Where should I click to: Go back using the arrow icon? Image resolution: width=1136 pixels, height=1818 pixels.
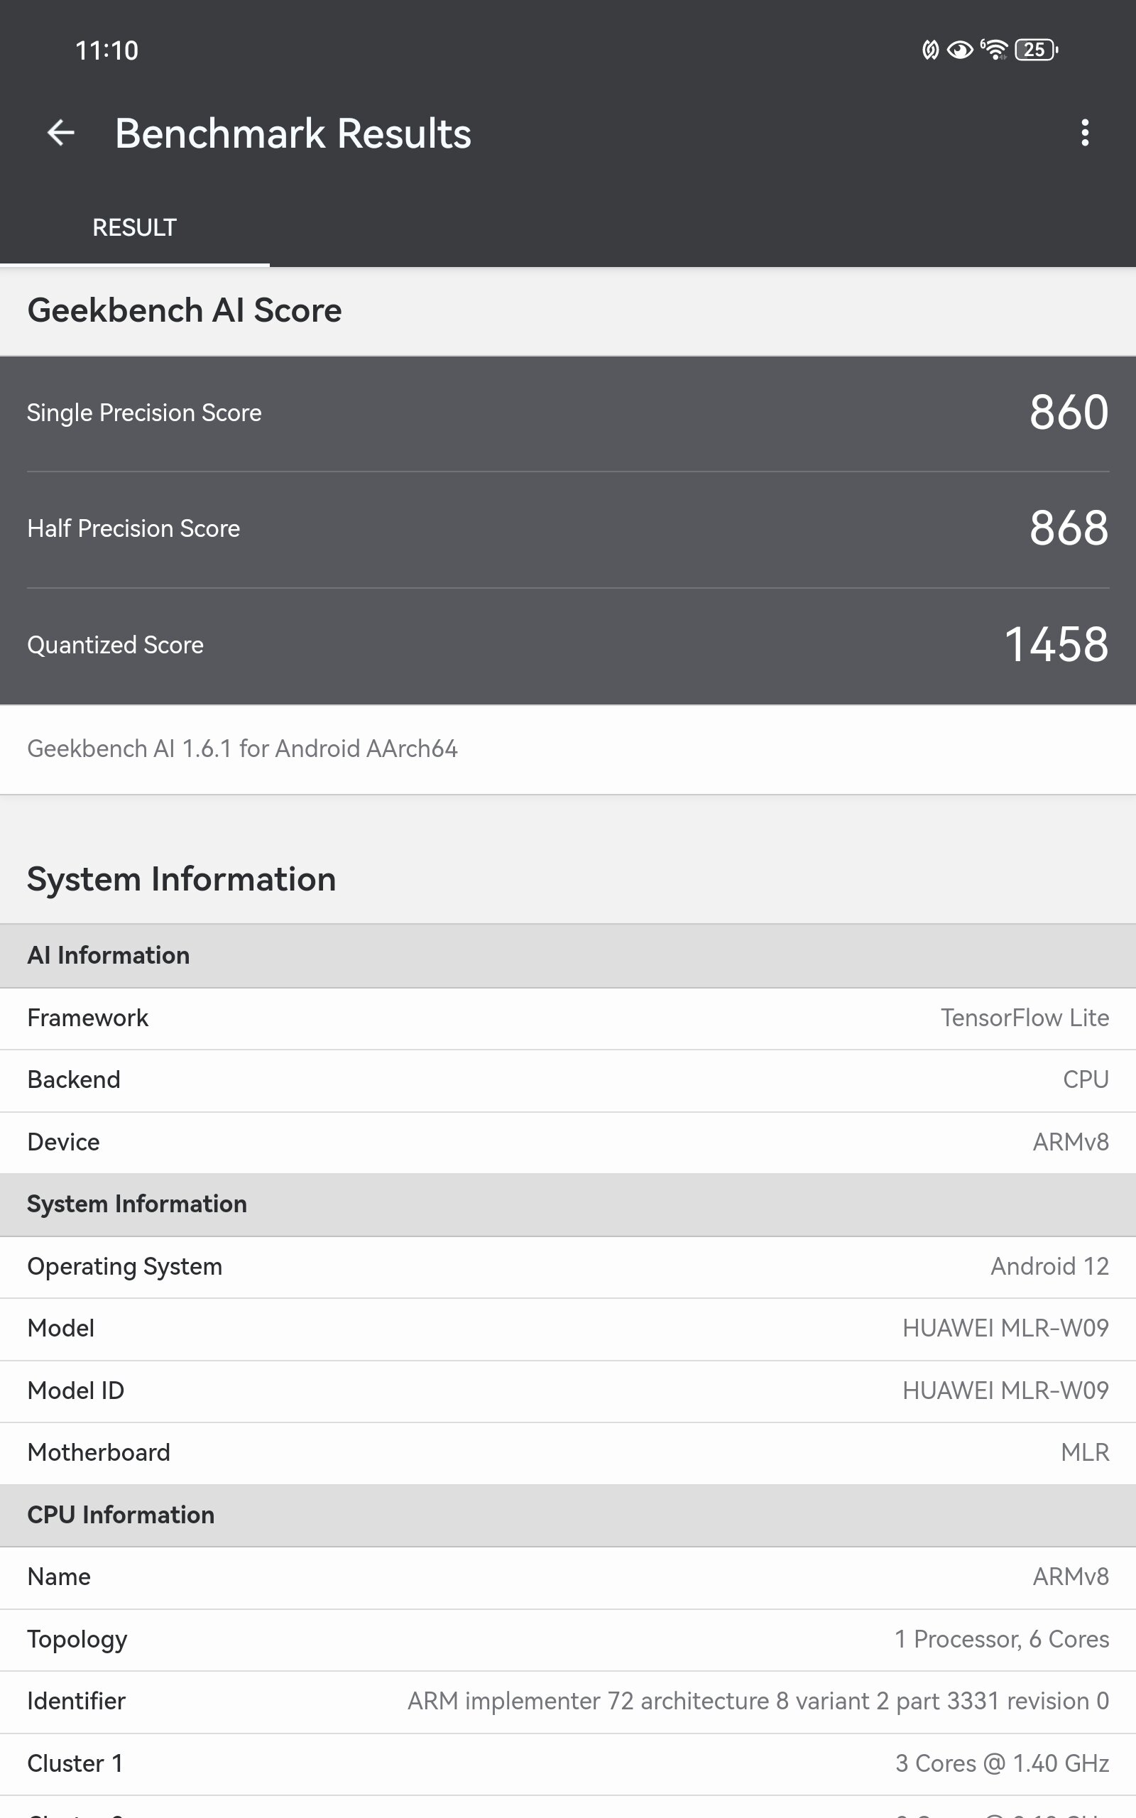(x=61, y=133)
